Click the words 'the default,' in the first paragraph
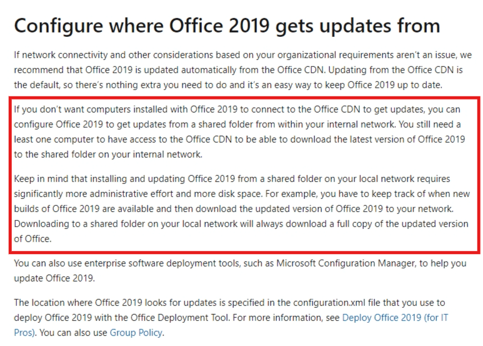Viewport: 483px width, 346px height. pyautogui.click(x=37, y=85)
